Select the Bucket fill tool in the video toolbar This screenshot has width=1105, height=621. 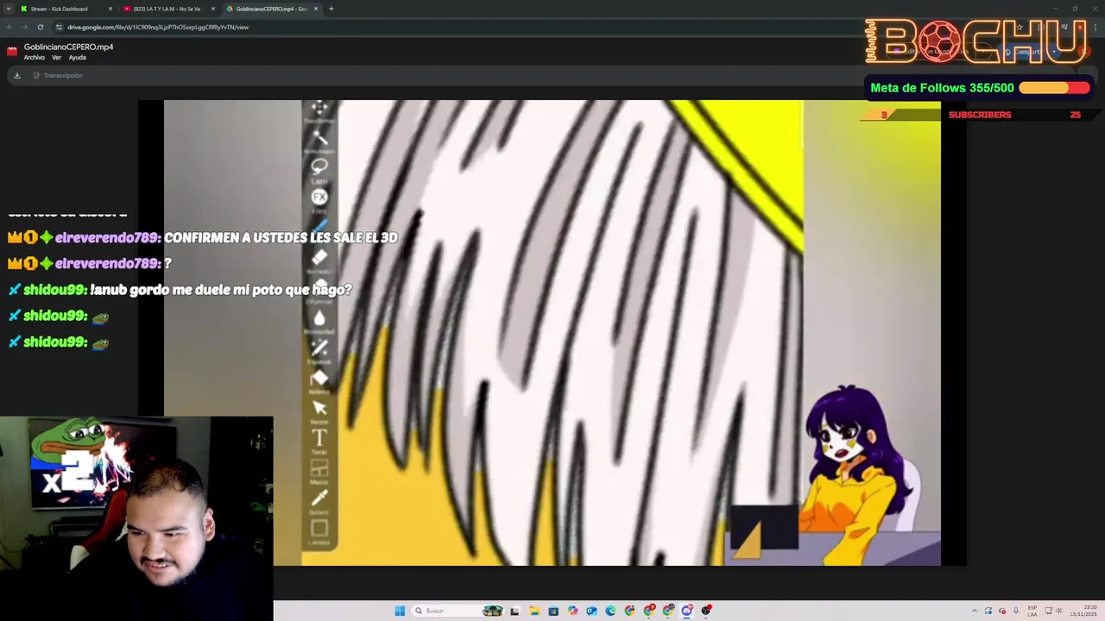point(319,379)
